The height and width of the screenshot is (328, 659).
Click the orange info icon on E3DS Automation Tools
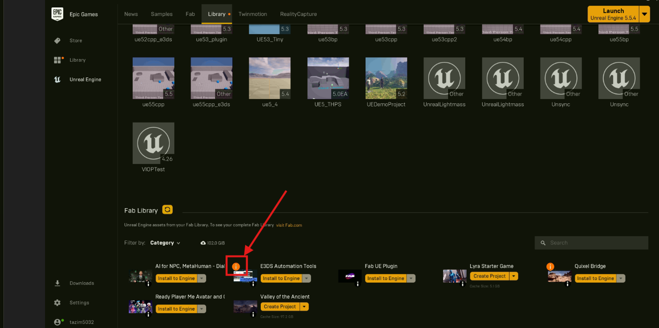point(236,266)
